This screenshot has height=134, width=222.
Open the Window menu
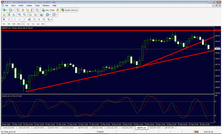(46, 6)
